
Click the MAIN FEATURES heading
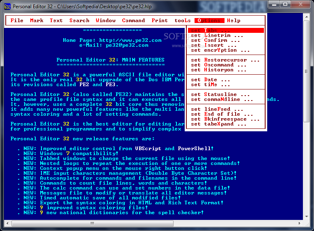[110, 60]
